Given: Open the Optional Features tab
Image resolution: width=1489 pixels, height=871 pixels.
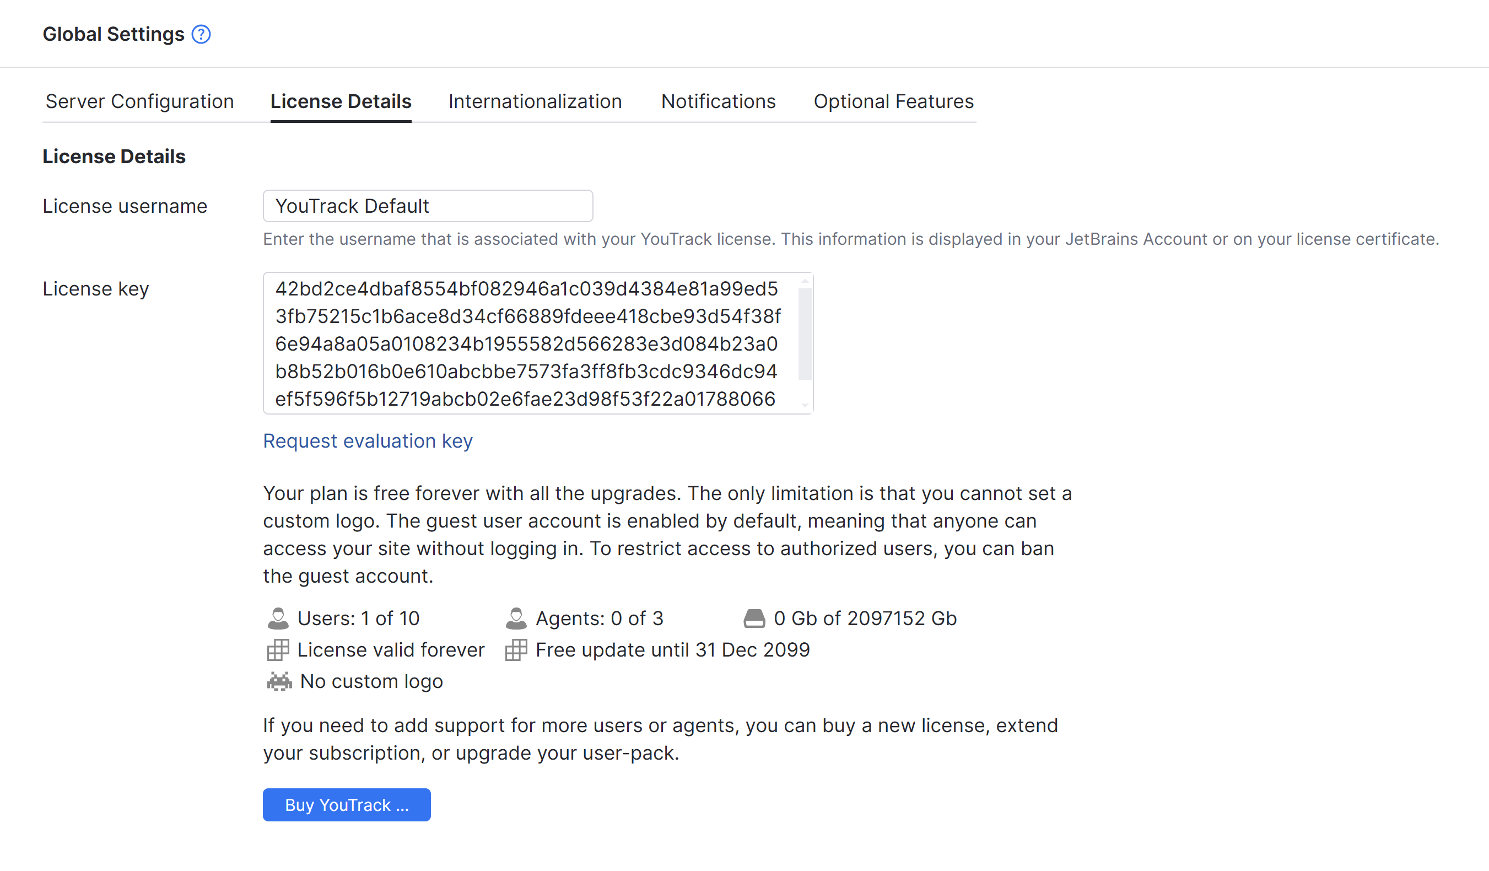Looking at the screenshot, I should point(893,101).
